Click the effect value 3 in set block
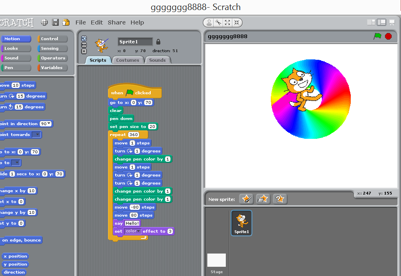Screen dimensions: 401x276 coord(170,231)
